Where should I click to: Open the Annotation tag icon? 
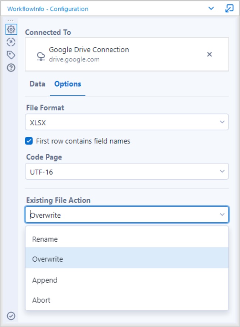[x=11, y=55]
